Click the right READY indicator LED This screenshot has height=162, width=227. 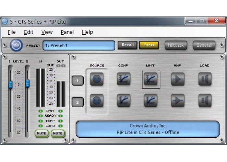[60, 116]
